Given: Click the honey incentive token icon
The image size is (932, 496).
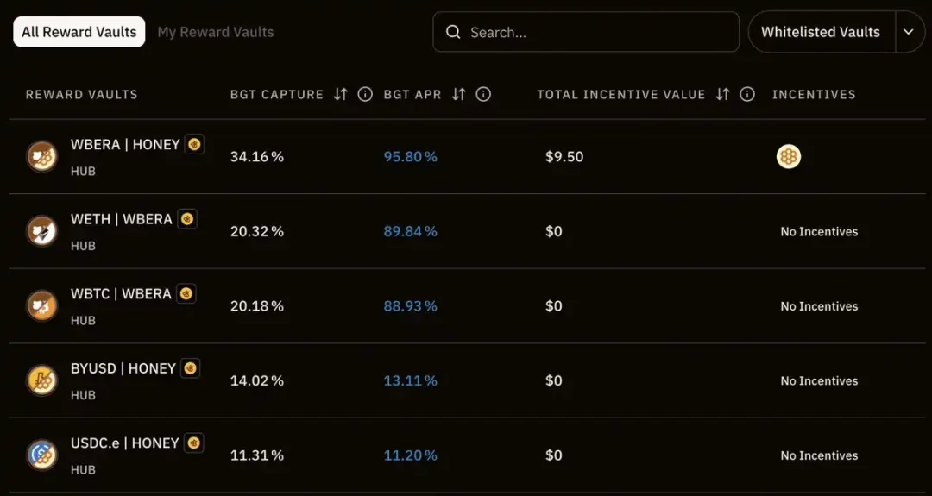Looking at the screenshot, I should (x=788, y=156).
